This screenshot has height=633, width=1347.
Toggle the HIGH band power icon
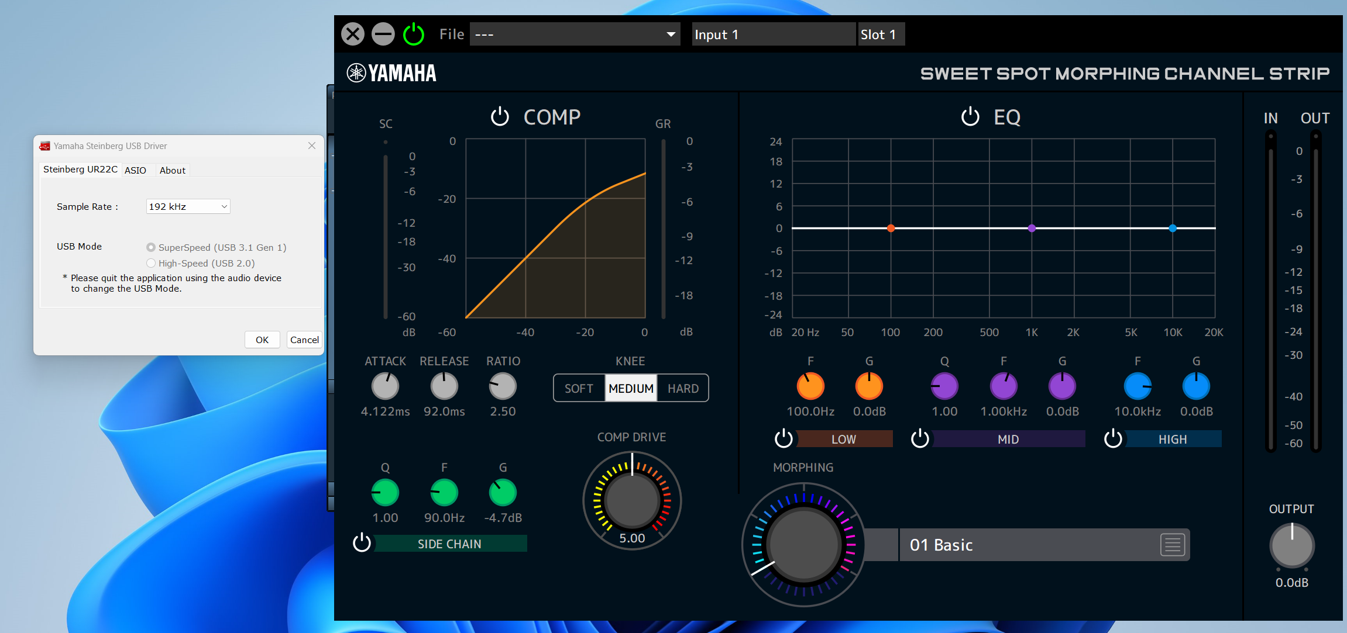click(x=1113, y=439)
